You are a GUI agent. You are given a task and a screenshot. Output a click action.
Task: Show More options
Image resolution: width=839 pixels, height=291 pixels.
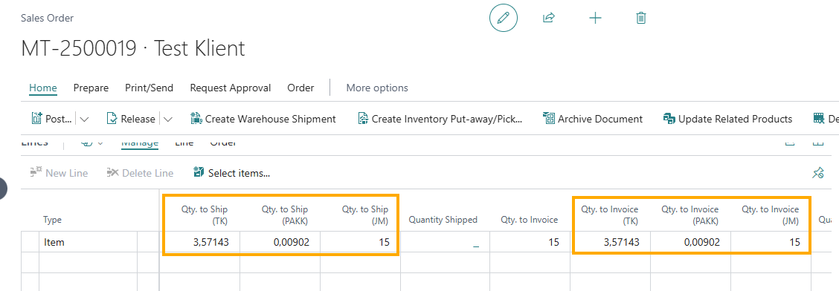point(377,88)
